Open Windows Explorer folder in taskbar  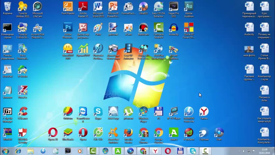[31, 151]
